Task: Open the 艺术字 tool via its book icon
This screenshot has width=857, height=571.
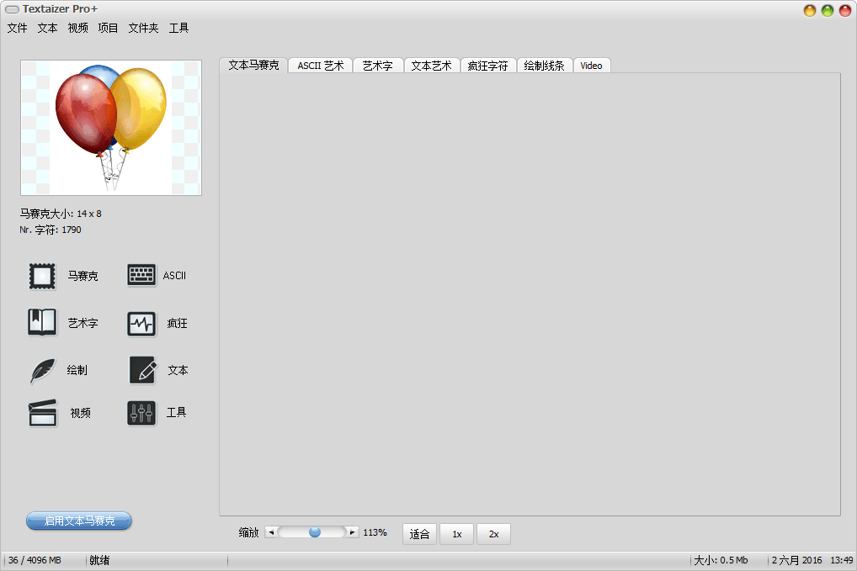Action: [x=42, y=323]
